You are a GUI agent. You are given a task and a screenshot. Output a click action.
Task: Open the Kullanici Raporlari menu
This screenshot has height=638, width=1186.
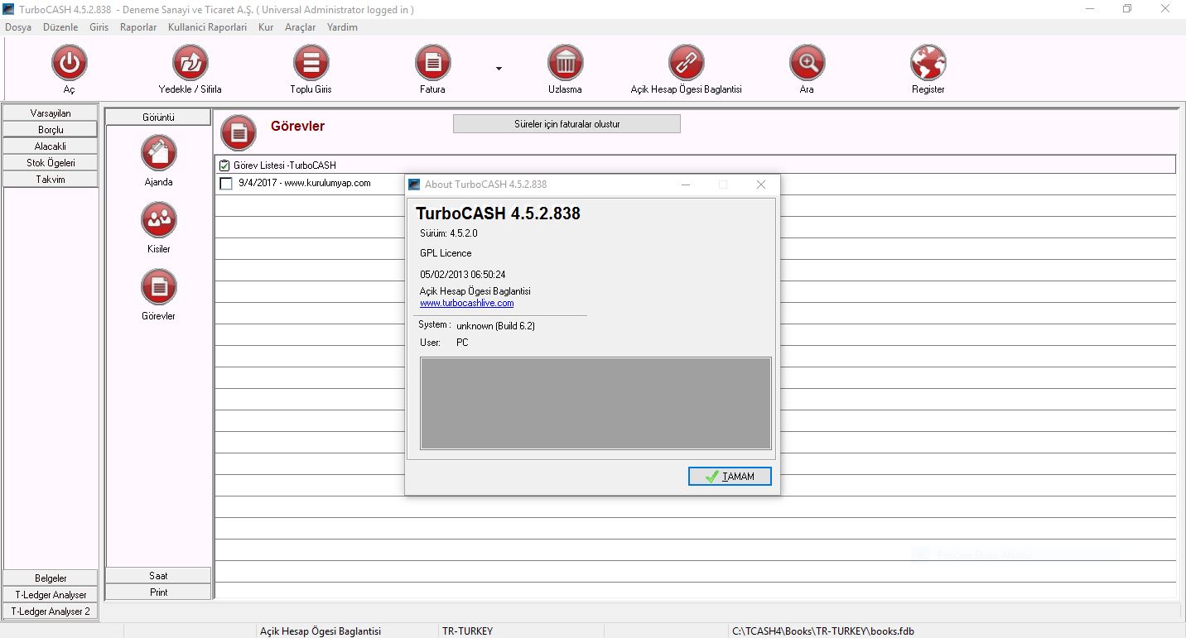207,27
